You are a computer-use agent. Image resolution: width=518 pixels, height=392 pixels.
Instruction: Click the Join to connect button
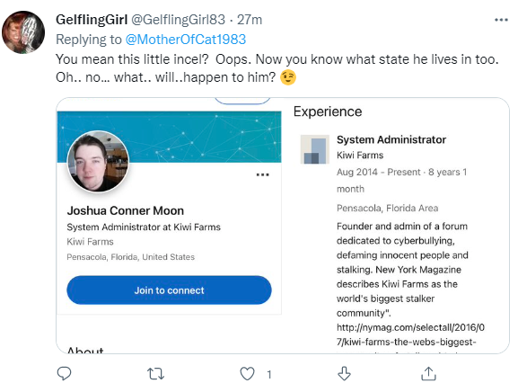[169, 290]
